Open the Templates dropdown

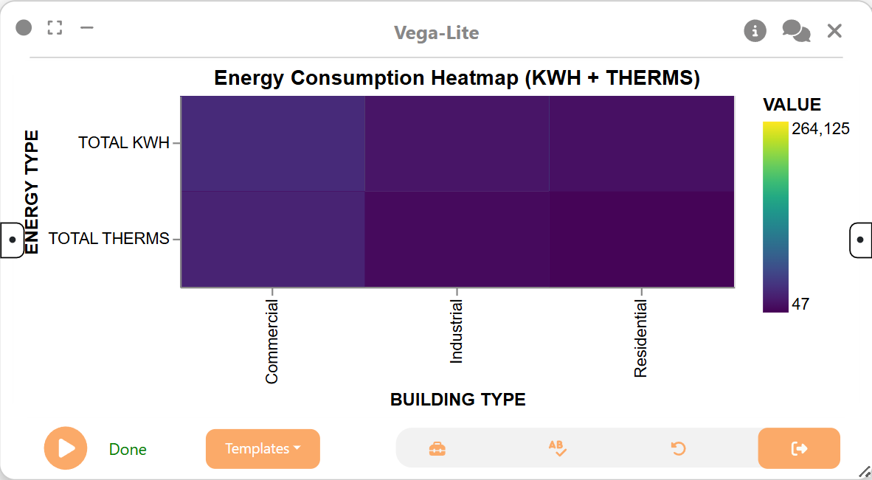click(x=263, y=449)
